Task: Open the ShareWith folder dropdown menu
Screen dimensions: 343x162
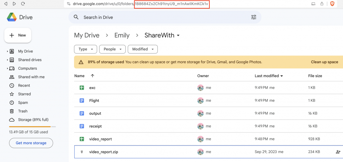Action: click(x=178, y=35)
